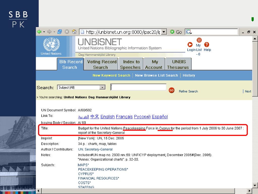Image resolution: width=258 pixels, height=194 pixels.
Task: Click the Login text link
Action: [x=191, y=50]
